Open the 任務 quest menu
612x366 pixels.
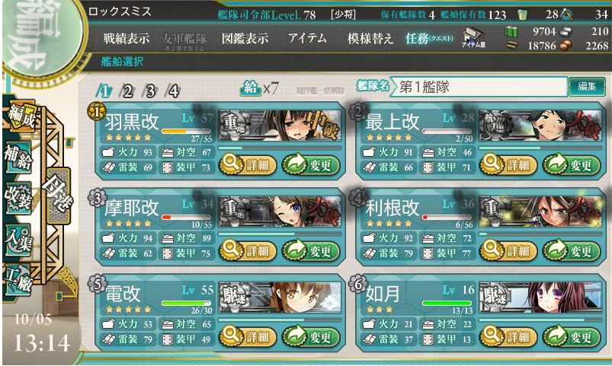pyautogui.click(x=429, y=39)
